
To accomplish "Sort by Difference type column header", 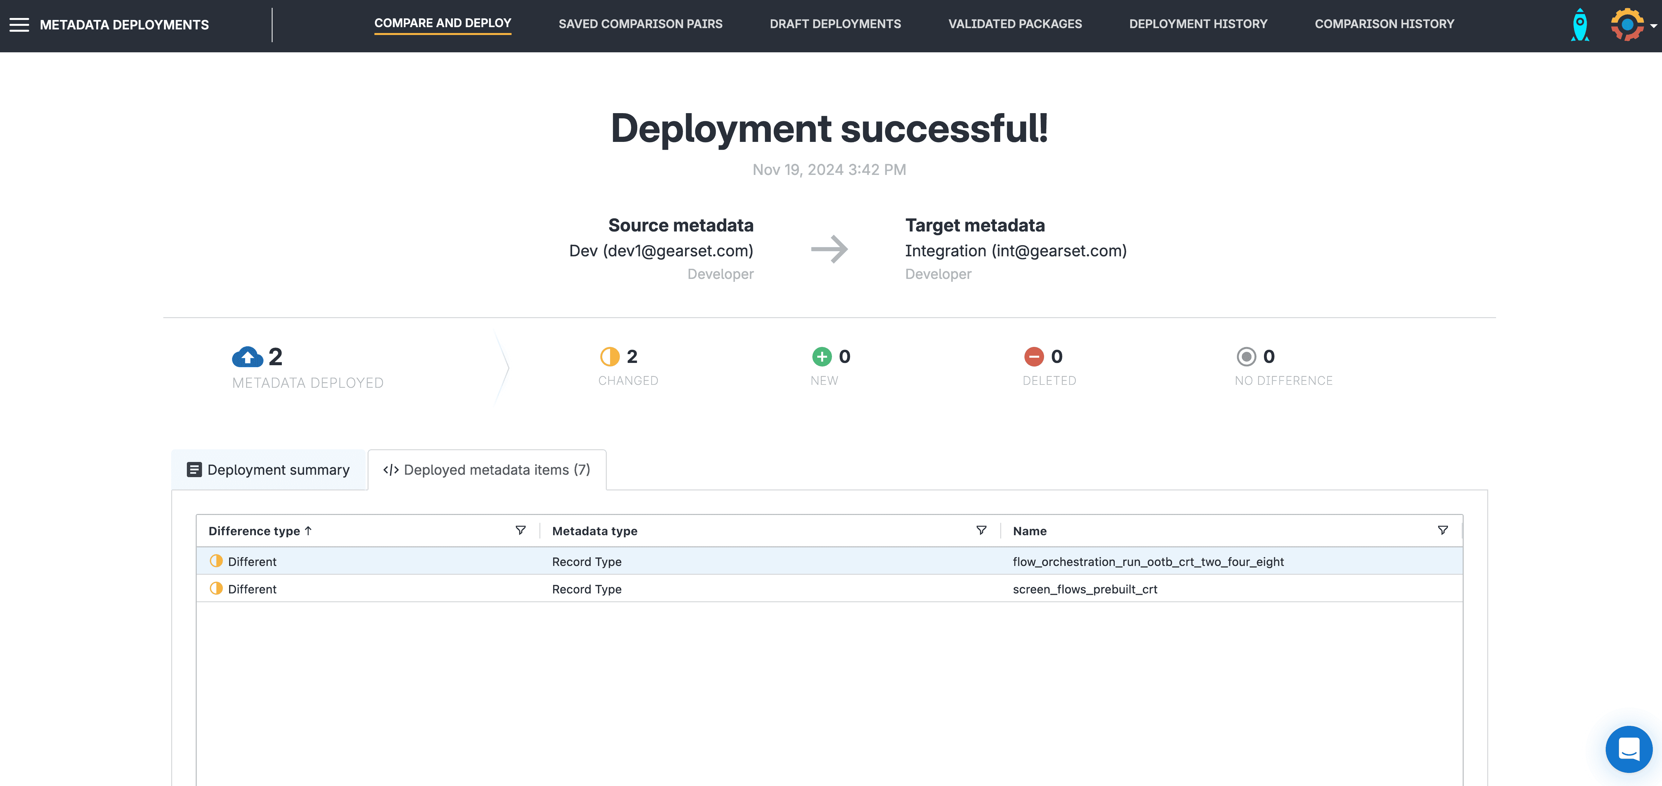I will click(x=254, y=531).
